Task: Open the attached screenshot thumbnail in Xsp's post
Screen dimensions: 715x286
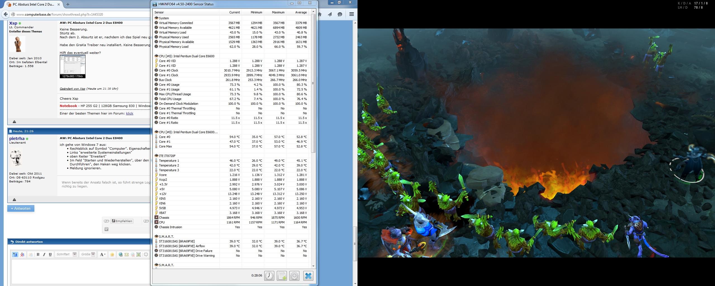Action: point(72,66)
